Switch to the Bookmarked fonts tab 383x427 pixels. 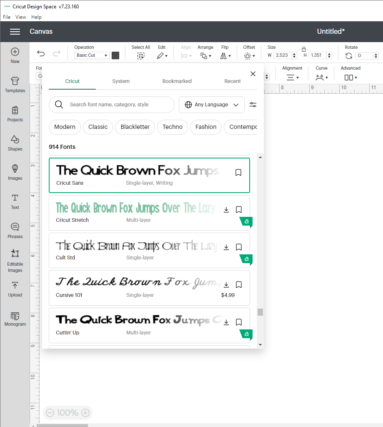[177, 81]
